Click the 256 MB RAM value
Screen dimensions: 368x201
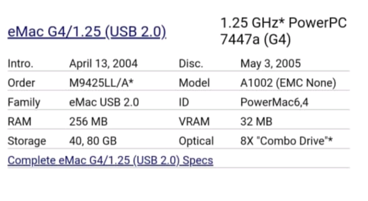[88, 122]
